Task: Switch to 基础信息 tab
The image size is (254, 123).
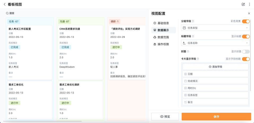Action: (x=163, y=23)
